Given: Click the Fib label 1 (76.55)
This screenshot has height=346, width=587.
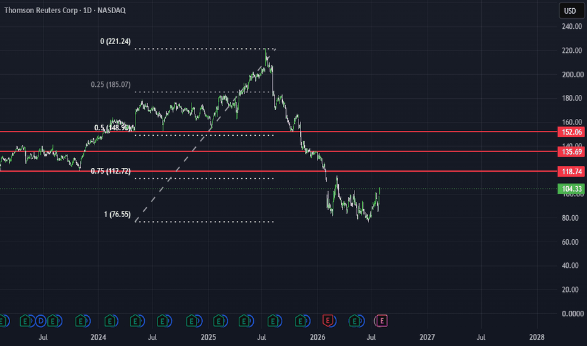Looking at the screenshot, I should 117,215.
